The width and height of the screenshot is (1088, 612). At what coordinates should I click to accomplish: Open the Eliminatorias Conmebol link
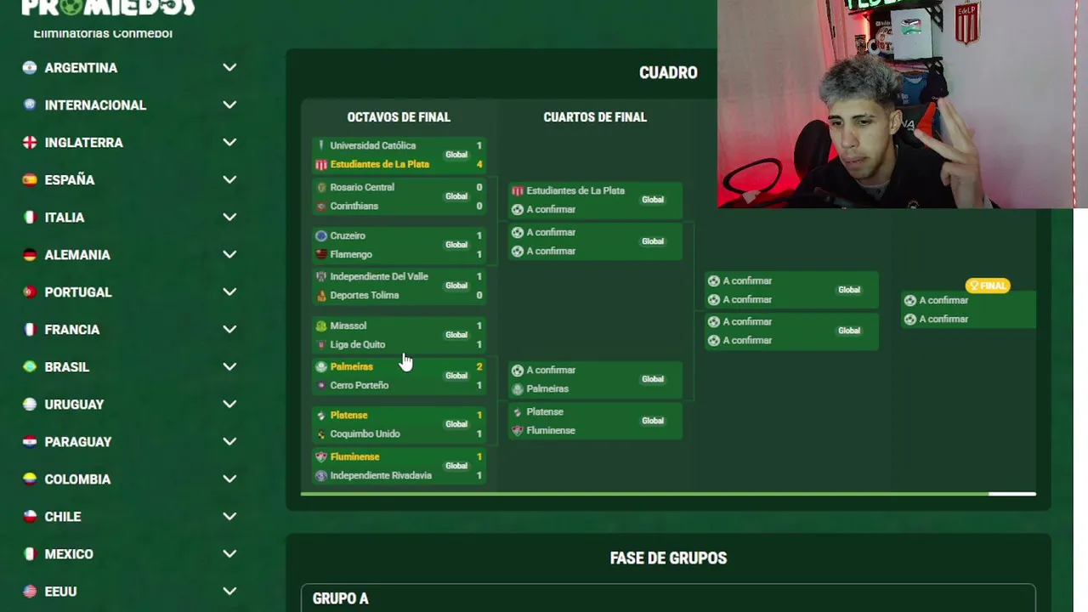pyautogui.click(x=103, y=33)
